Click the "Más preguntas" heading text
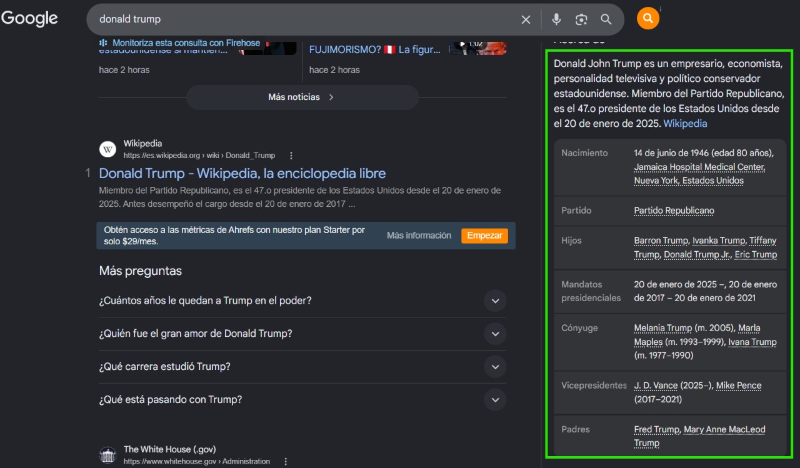The width and height of the screenshot is (800, 468). [141, 271]
